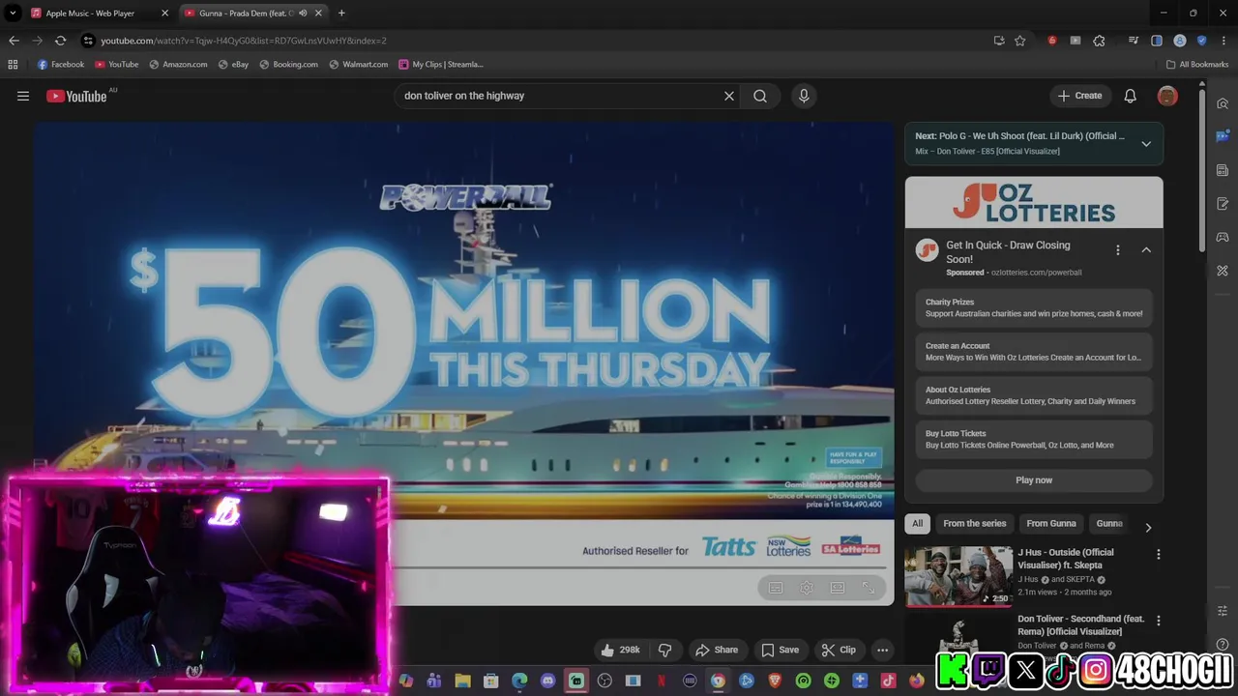Open the Chrome profile avatar
The height and width of the screenshot is (696, 1238).
1180,41
